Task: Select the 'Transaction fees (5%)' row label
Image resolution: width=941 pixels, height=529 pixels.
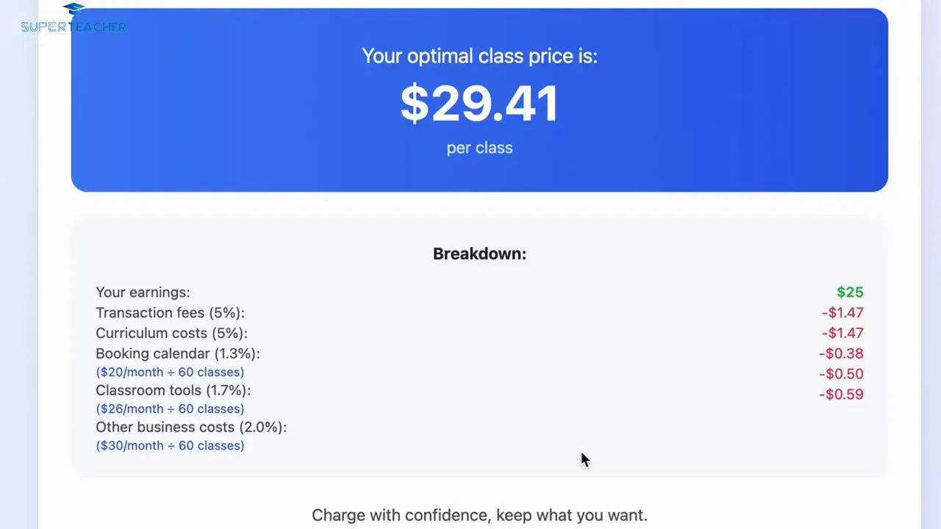Action: [170, 313]
